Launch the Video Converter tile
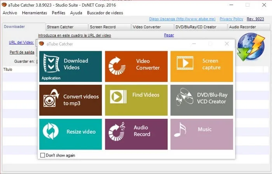This screenshot has width=272, height=174. tap(136, 66)
